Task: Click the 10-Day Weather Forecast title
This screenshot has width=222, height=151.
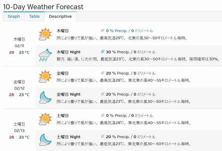Action: coord(43,7)
